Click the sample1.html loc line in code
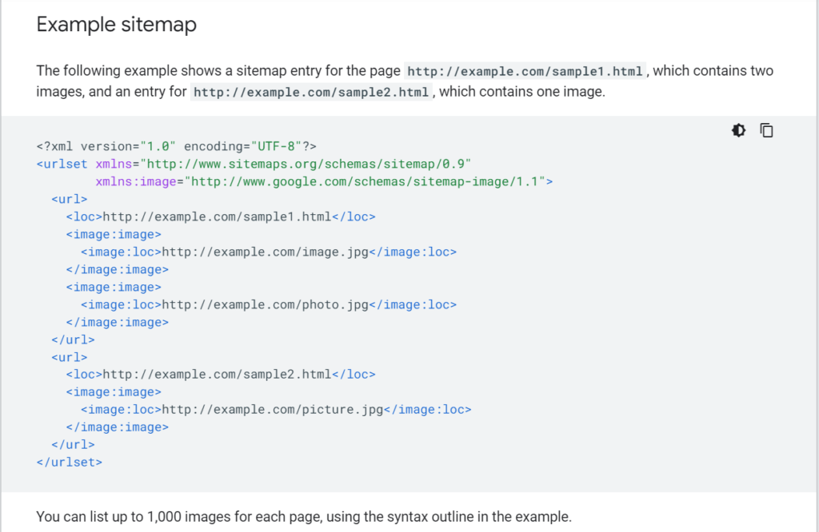The image size is (819, 532). tap(221, 217)
